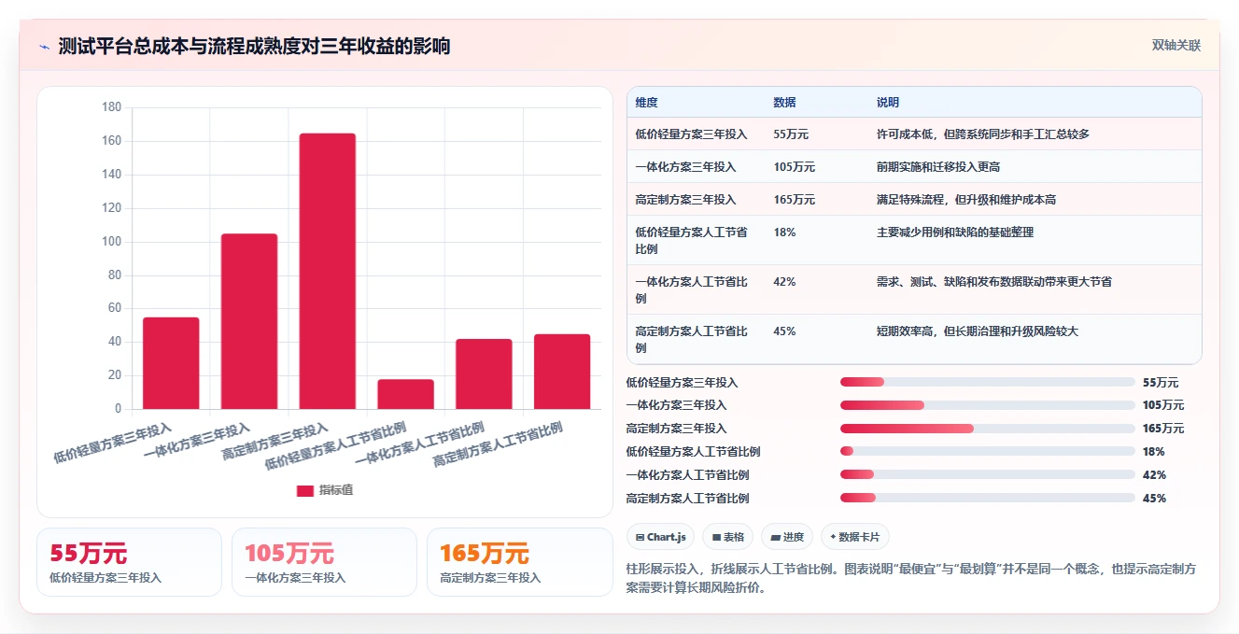Click the chart bar for 一体化方案人工节省比例
The width and height of the screenshot is (1239, 634).
[484, 373]
